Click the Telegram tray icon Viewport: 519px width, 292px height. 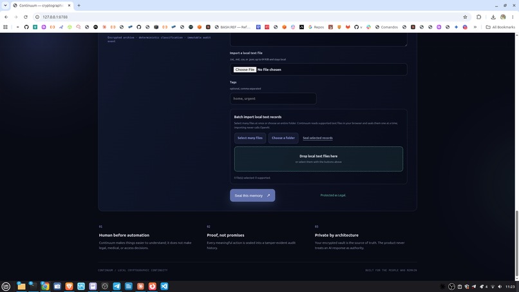474,287
